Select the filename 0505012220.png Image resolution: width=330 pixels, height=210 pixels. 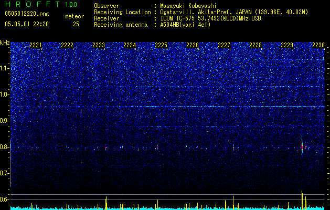click(27, 14)
